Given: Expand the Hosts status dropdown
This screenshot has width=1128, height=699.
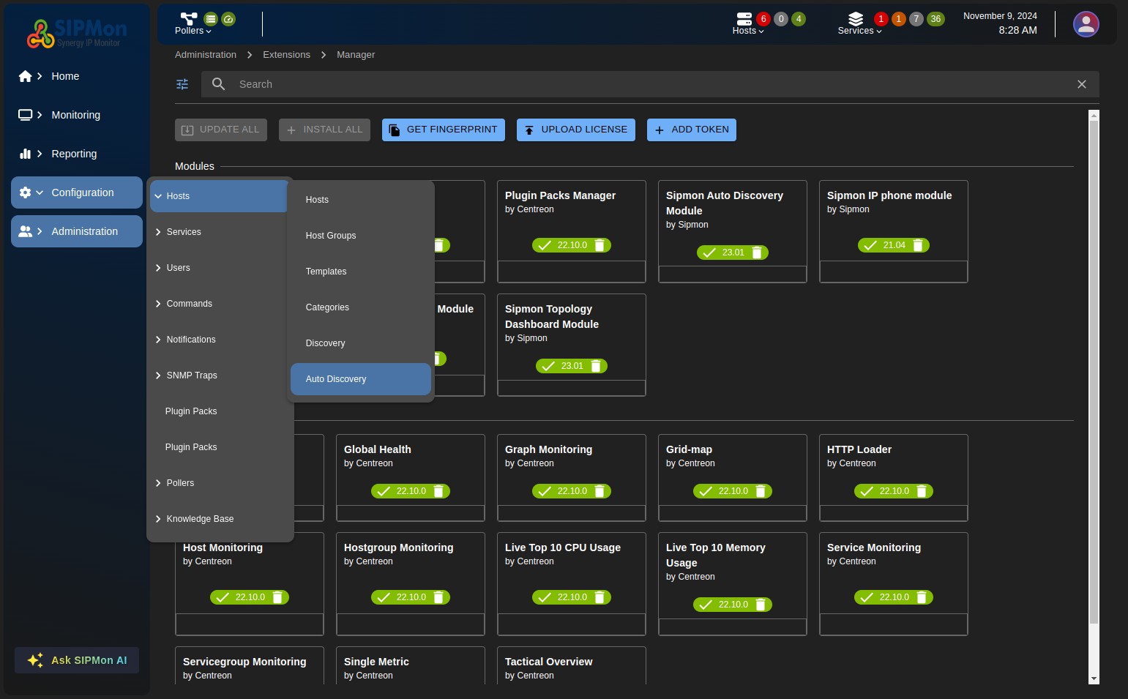Looking at the screenshot, I should pyautogui.click(x=747, y=31).
